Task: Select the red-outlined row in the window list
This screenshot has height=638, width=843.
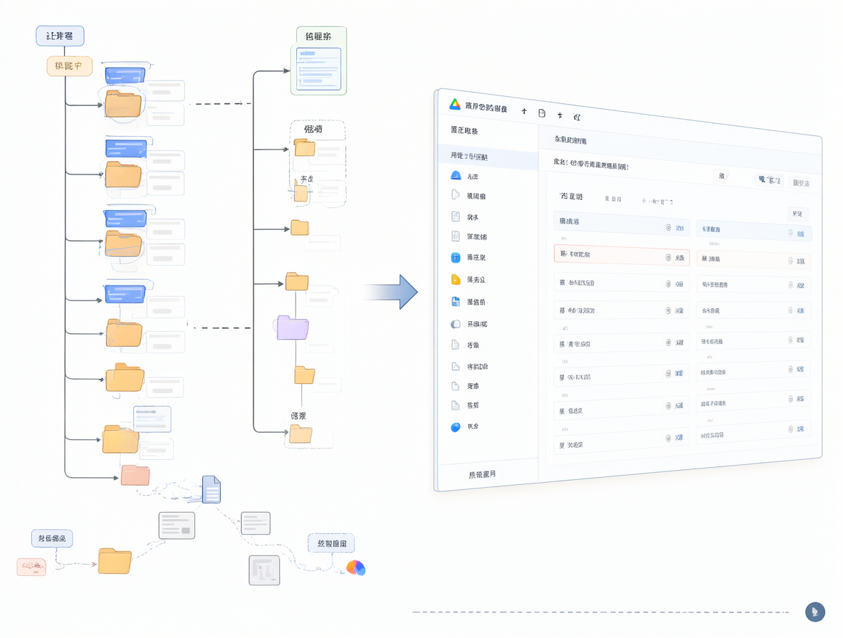Action: [x=622, y=256]
